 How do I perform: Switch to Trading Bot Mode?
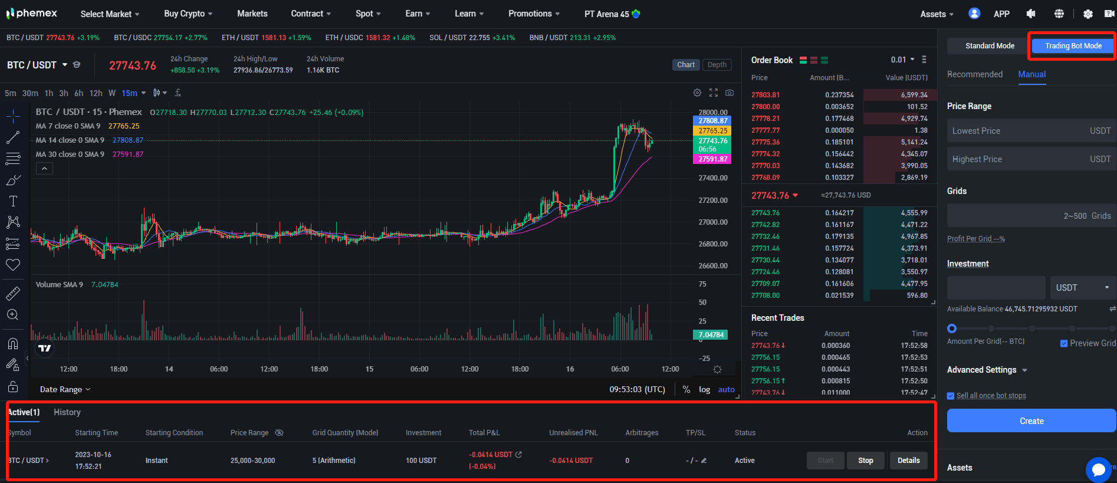point(1073,45)
